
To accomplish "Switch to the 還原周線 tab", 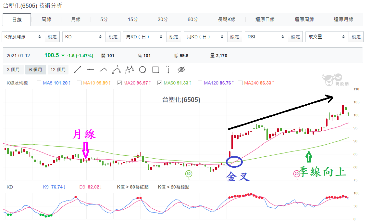I will click(x=304, y=20).
